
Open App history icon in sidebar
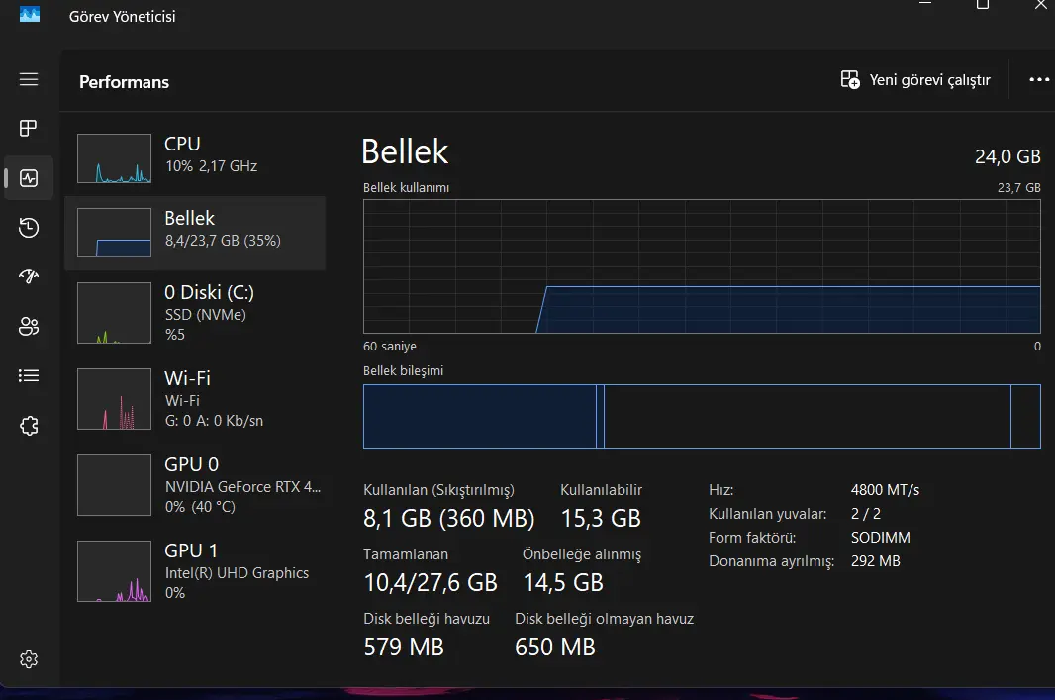point(29,228)
